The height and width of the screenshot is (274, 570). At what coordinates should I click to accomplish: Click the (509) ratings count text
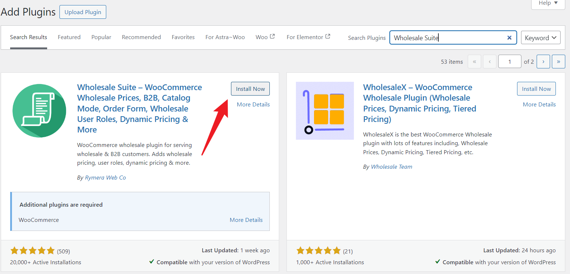63,251
